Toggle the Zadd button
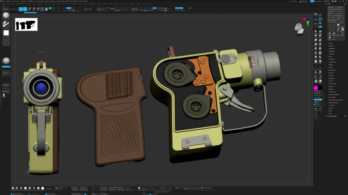Screen dimensions: 348x195 68,7
